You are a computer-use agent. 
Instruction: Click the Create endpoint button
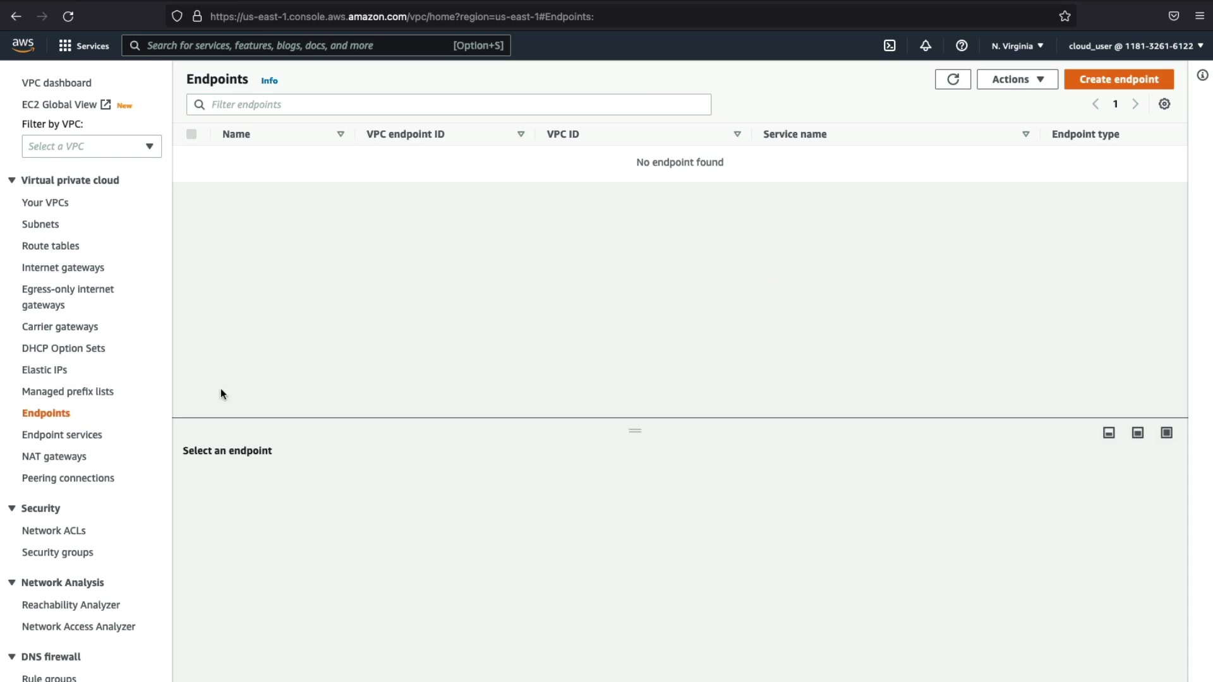tap(1119, 79)
